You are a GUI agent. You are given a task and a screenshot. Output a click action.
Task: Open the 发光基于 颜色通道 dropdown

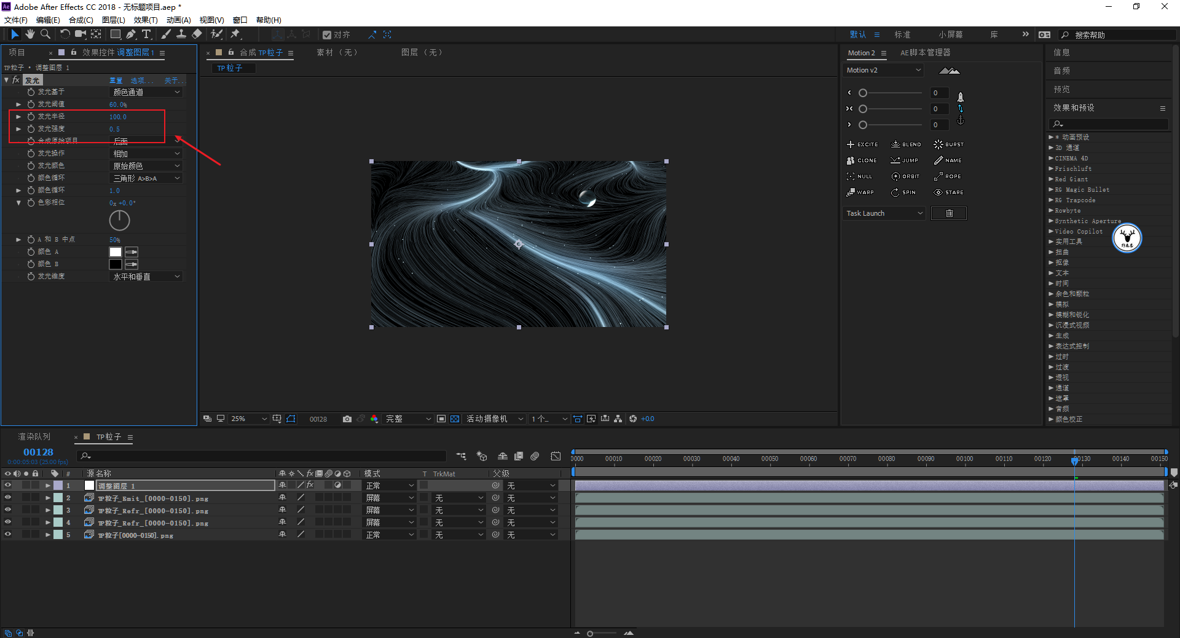[x=146, y=92]
